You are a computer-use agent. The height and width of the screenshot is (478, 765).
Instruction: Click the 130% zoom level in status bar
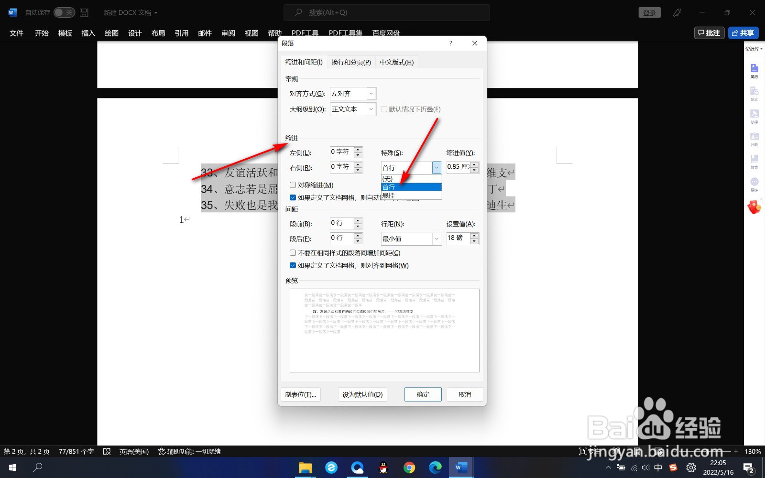click(753, 451)
